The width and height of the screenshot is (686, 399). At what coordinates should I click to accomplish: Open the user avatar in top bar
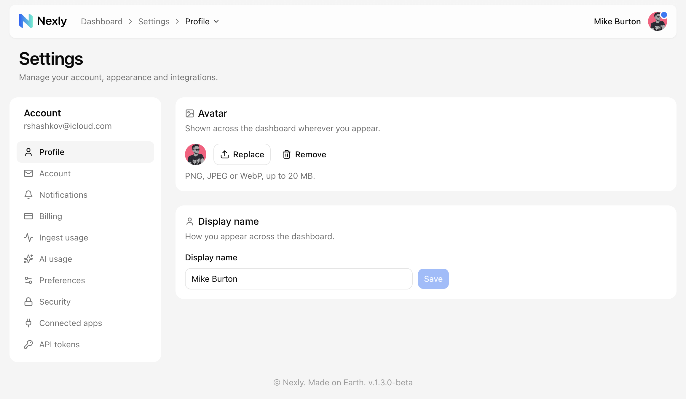coord(658,21)
